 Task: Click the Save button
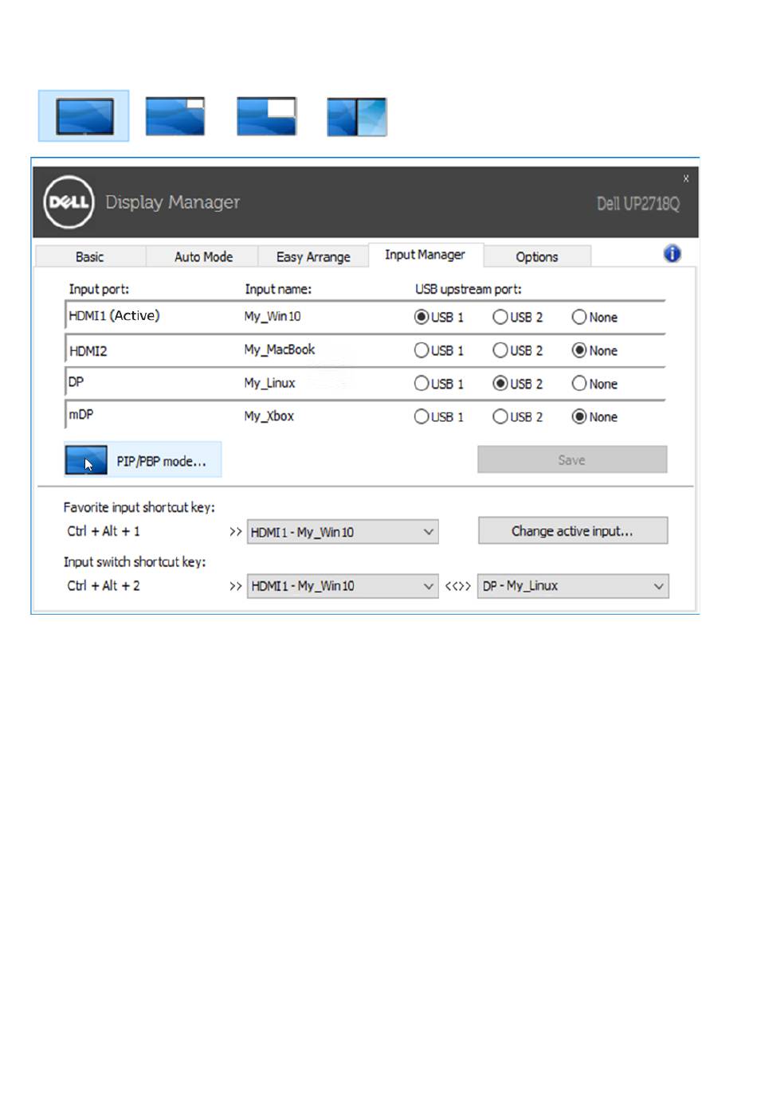(572, 459)
